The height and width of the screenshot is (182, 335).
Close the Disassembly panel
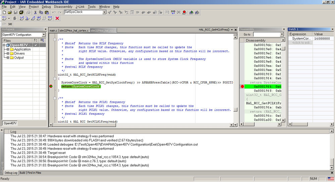tap(284, 29)
